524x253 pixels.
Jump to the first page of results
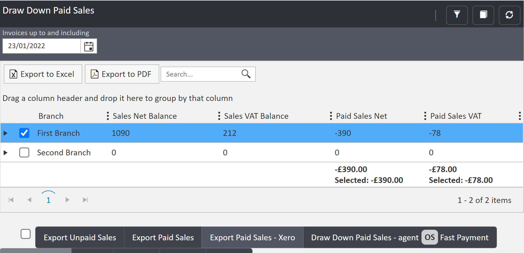[11, 200]
